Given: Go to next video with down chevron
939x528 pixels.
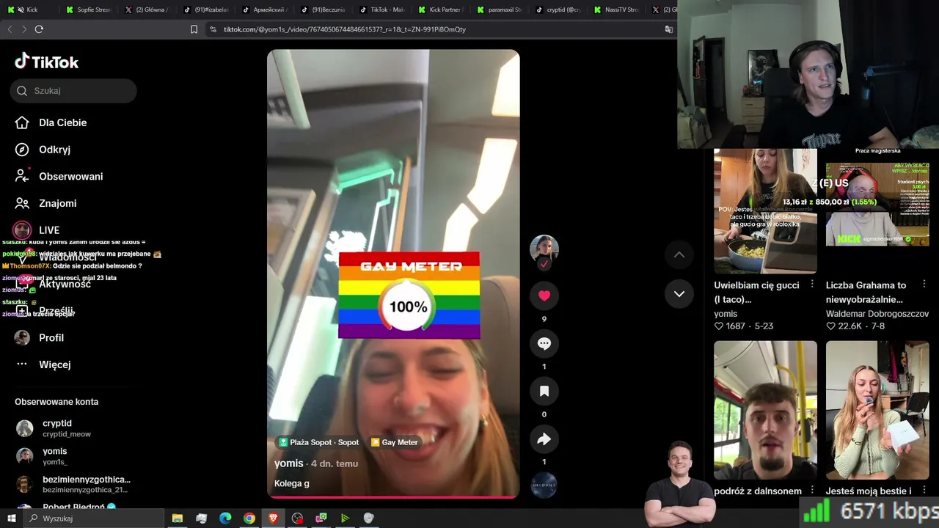Looking at the screenshot, I should tap(679, 294).
